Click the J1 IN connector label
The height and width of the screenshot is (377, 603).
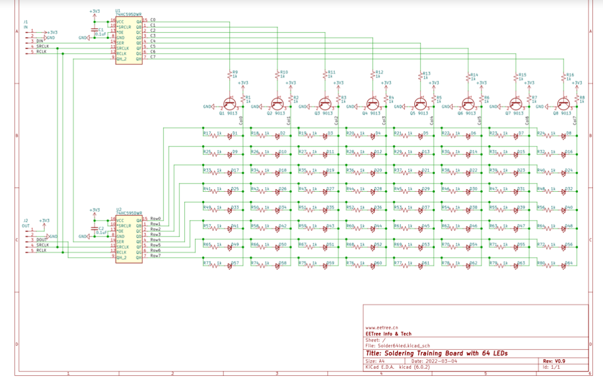click(25, 24)
